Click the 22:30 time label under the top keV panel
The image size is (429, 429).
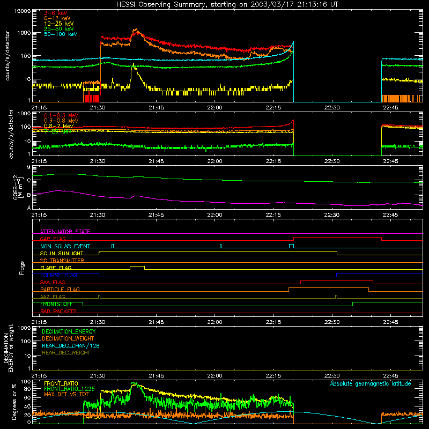tap(332, 108)
